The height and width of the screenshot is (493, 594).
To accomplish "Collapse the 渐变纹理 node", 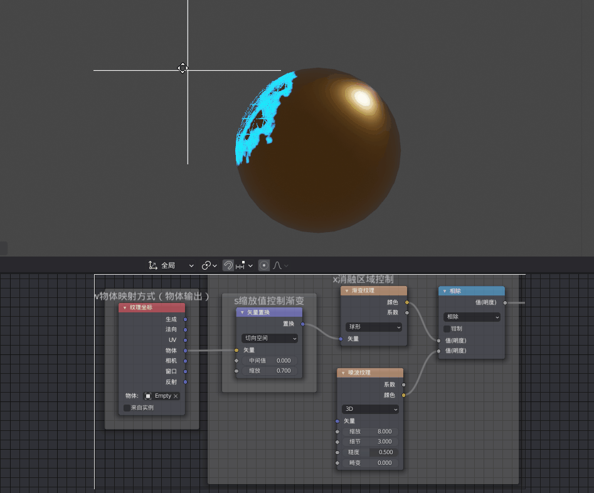I will 347,291.
